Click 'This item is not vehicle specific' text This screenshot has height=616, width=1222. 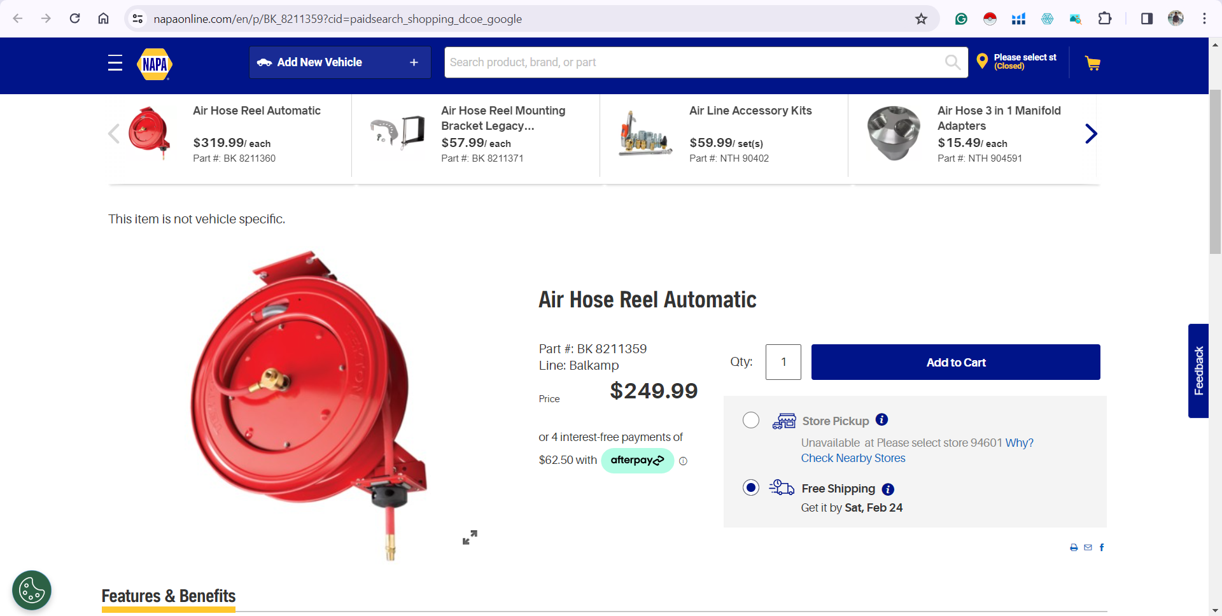click(197, 219)
